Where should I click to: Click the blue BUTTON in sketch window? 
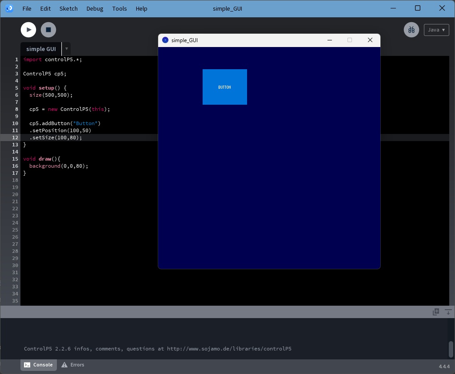(224, 87)
